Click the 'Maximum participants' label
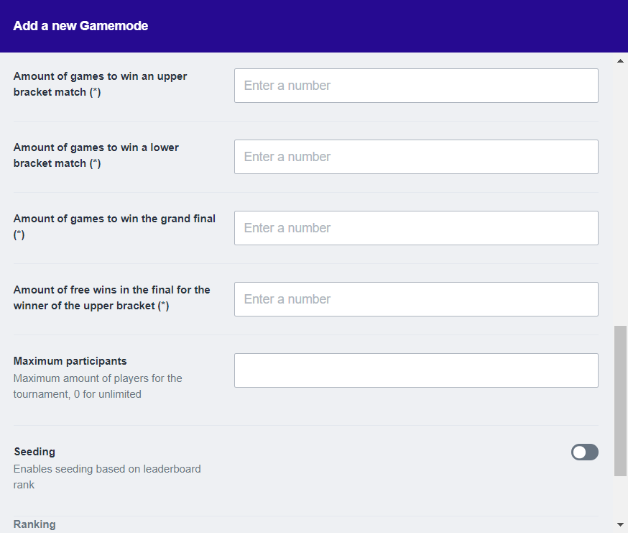 [x=70, y=361]
